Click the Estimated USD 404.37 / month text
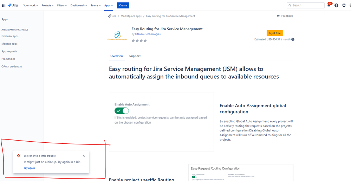351x181 pixels. 272,39
